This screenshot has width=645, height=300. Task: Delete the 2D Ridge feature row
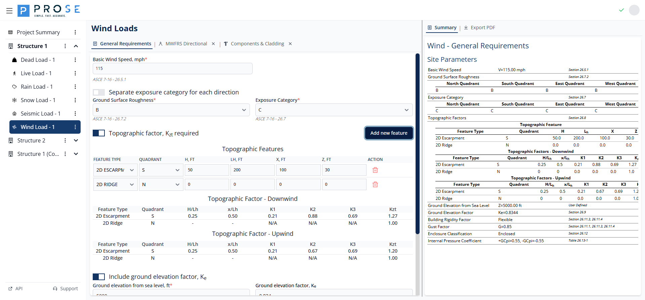point(375,184)
